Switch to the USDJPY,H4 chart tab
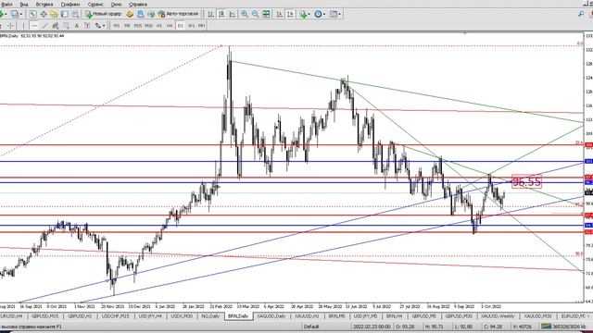This screenshot has height=333, width=593. [150, 316]
